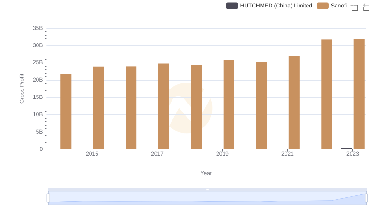Screen dimensions: 375x216
Task: Click the Gross Profit axis title
Action: [x=22, y=89]
